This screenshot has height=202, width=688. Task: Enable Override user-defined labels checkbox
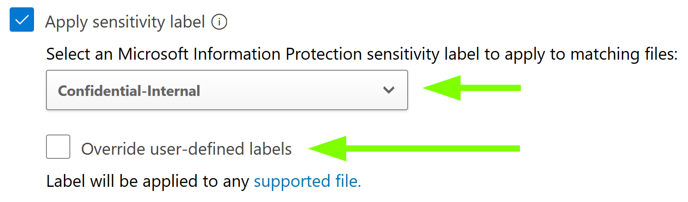tap(58, 147)
